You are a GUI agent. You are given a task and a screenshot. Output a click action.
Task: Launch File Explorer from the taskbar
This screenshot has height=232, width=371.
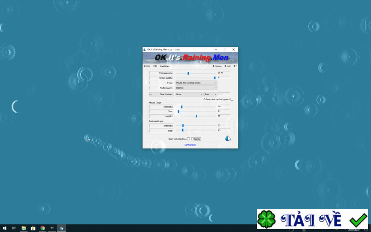click(x=24, y=228)
